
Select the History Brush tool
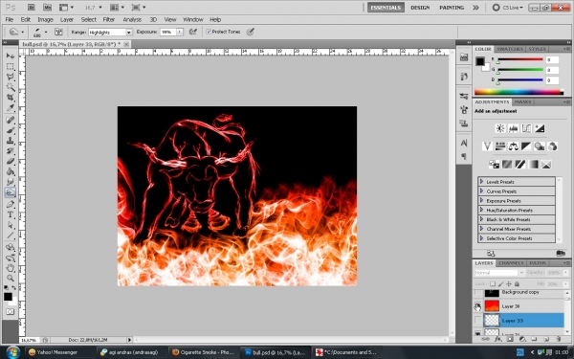[11, 150]
